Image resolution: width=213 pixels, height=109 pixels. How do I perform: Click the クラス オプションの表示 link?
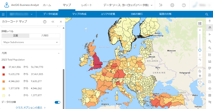[30, 107]
